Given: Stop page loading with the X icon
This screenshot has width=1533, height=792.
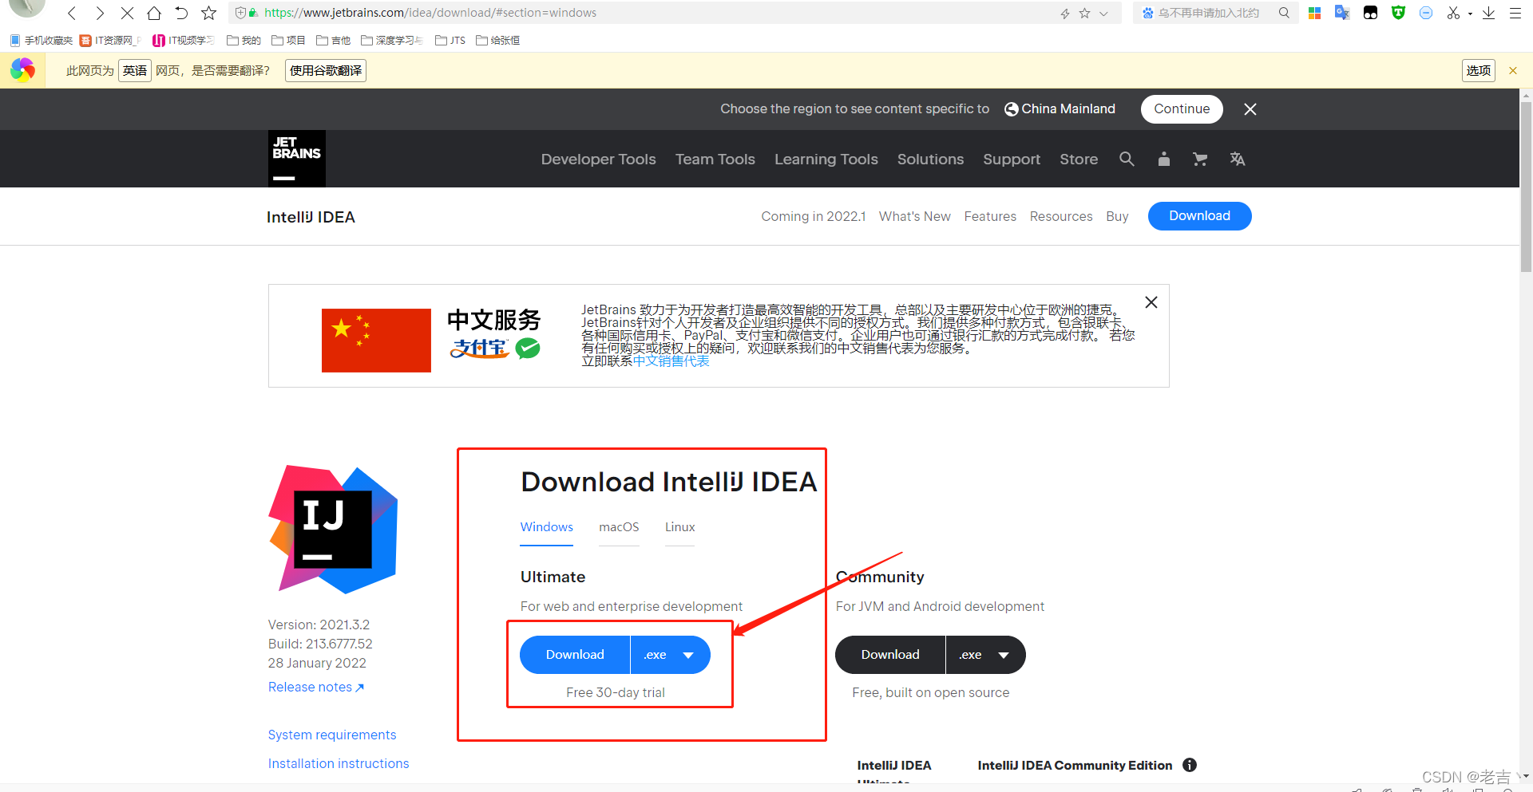Looking at the screenshot, I should (127, 13).
